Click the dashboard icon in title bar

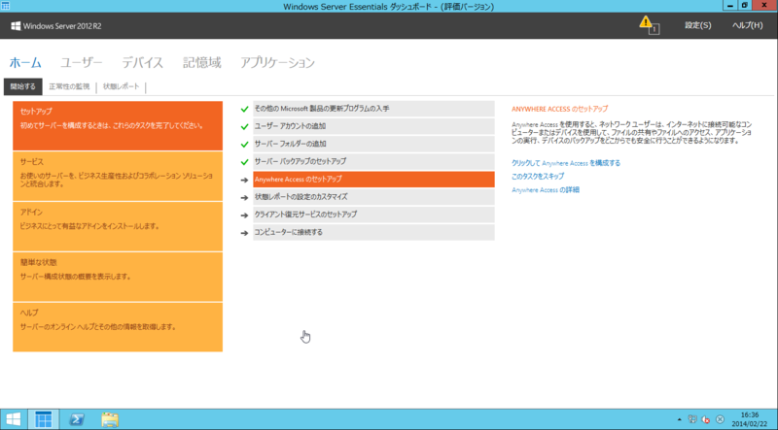6,6
